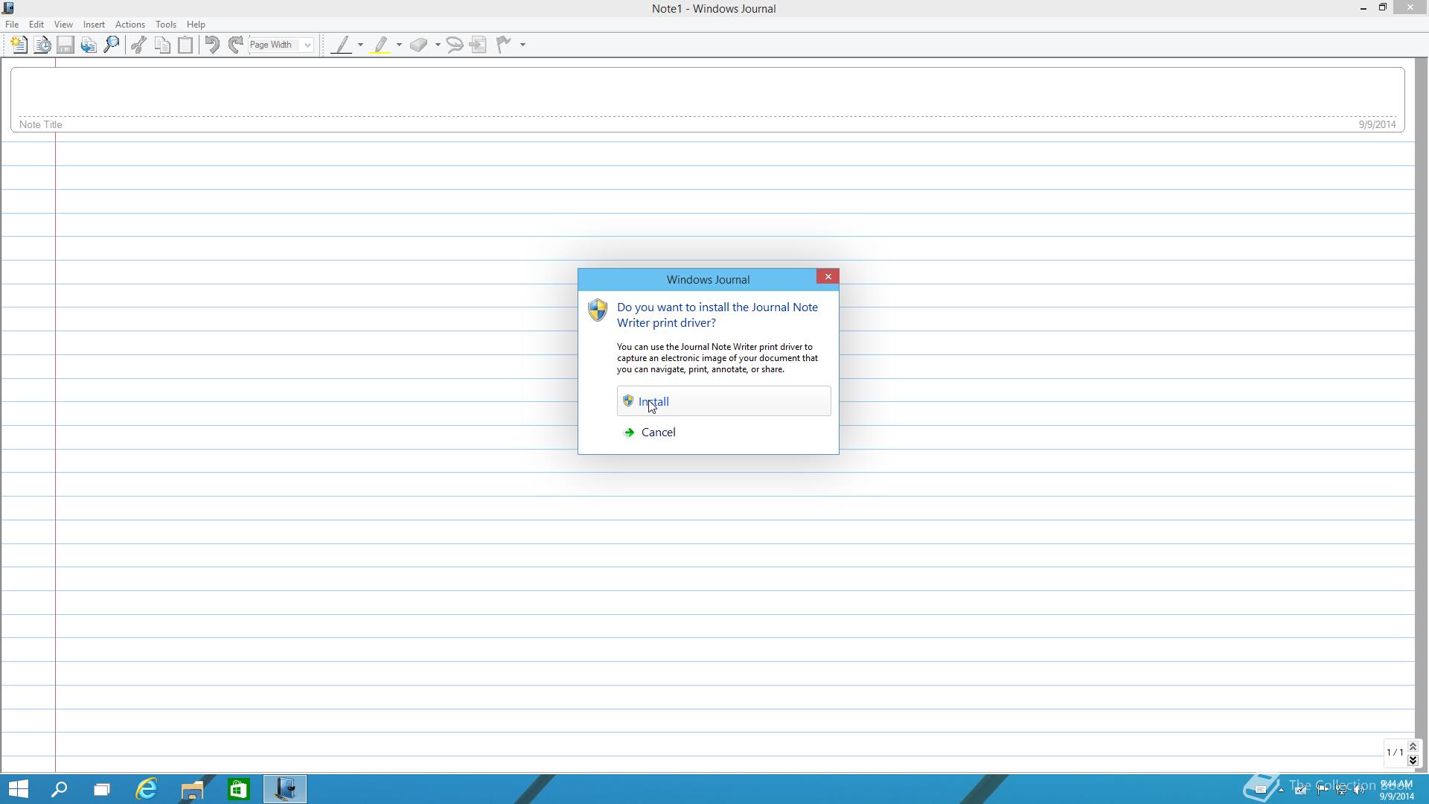Go to next page with down chevrons
This screenshot has height=804, width=1429.
coord(1413,760)
